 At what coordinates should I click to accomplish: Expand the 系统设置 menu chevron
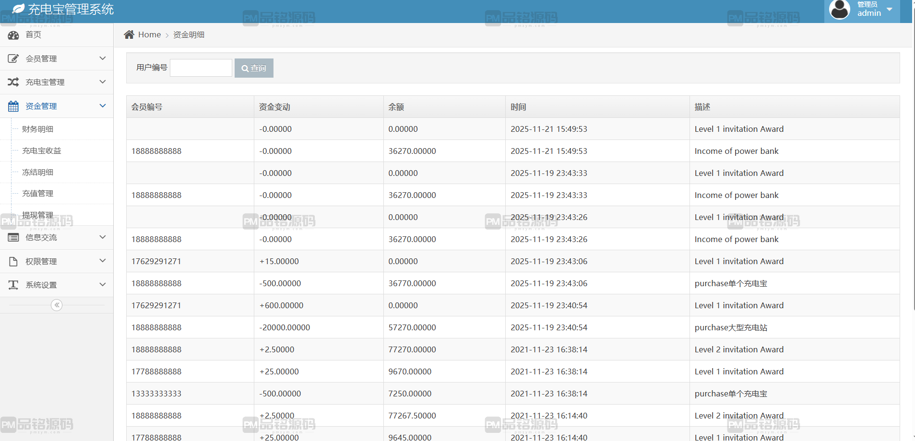[103, 284]
